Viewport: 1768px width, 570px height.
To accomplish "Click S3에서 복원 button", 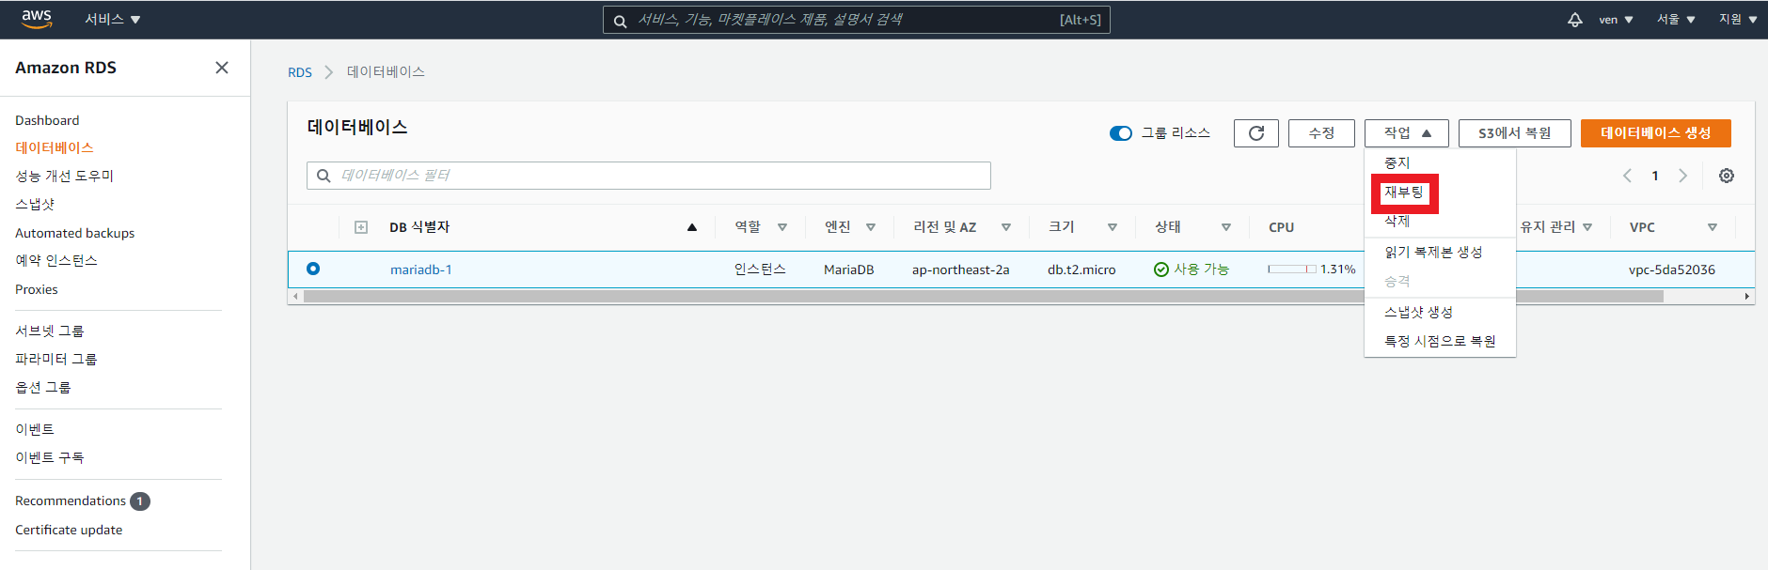I will click(1515, 133).
